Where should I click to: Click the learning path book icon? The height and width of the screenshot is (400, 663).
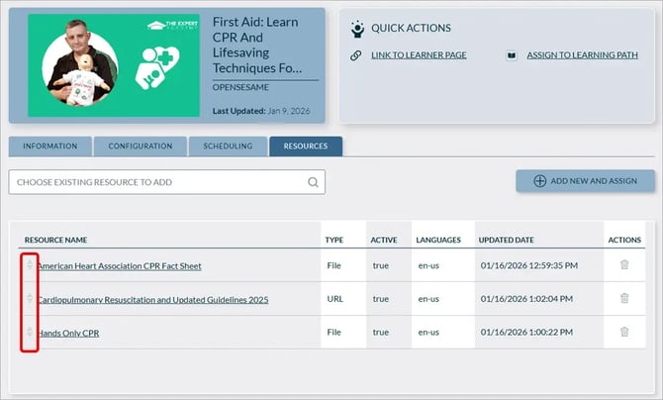(x=512, y=55)
